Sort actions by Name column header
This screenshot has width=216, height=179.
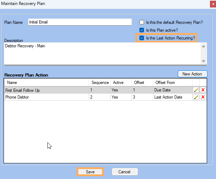pos(46,83)
